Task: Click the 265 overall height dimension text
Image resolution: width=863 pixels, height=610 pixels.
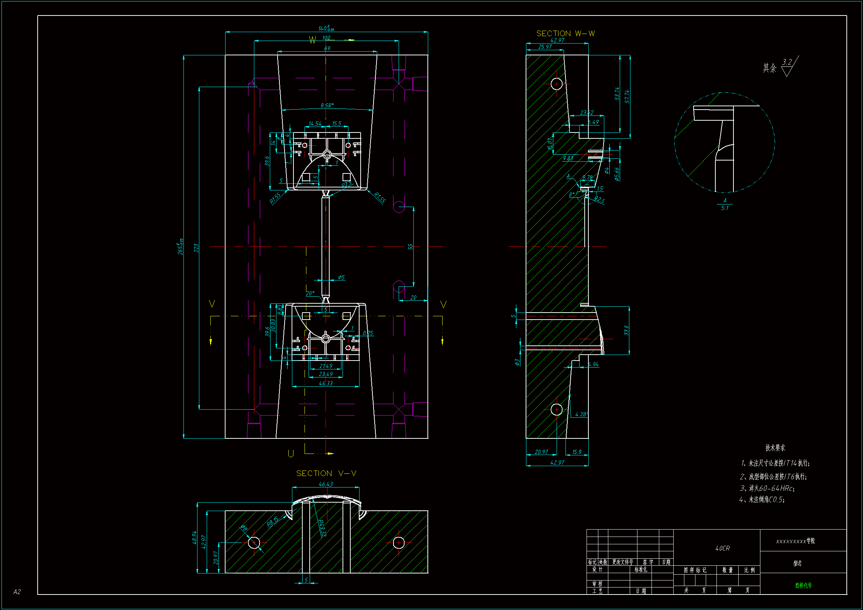Action: click(x=180, y=247)
